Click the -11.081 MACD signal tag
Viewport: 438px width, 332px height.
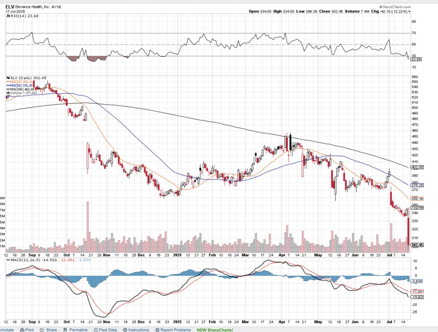coord(416,291)
